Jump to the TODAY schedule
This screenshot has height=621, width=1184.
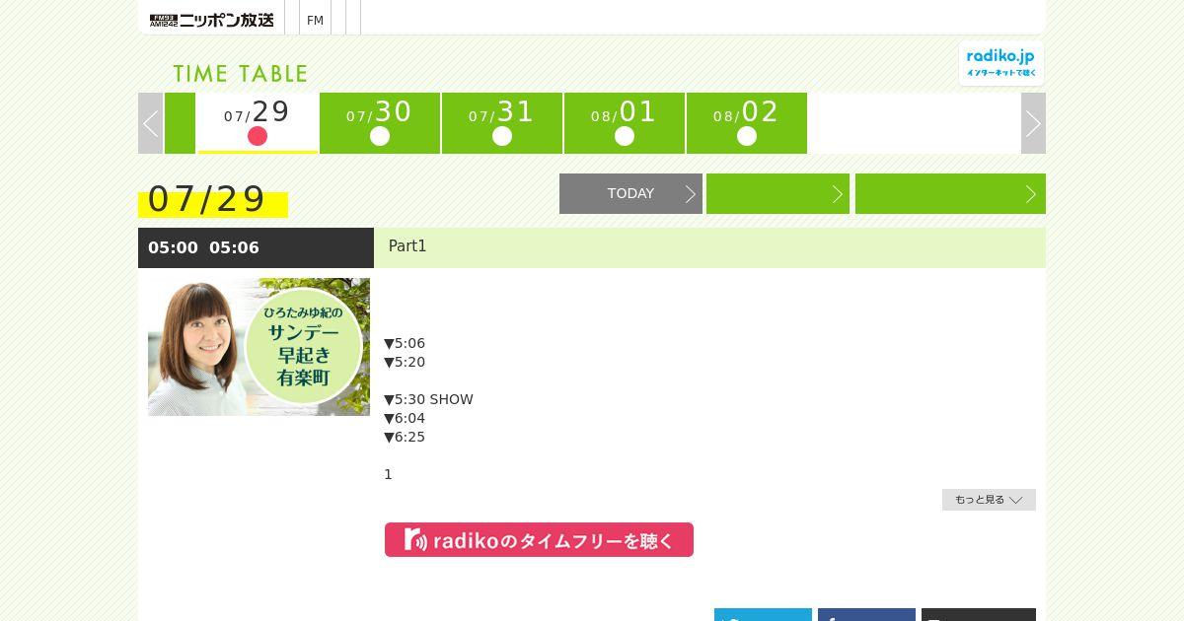(630, 193)
